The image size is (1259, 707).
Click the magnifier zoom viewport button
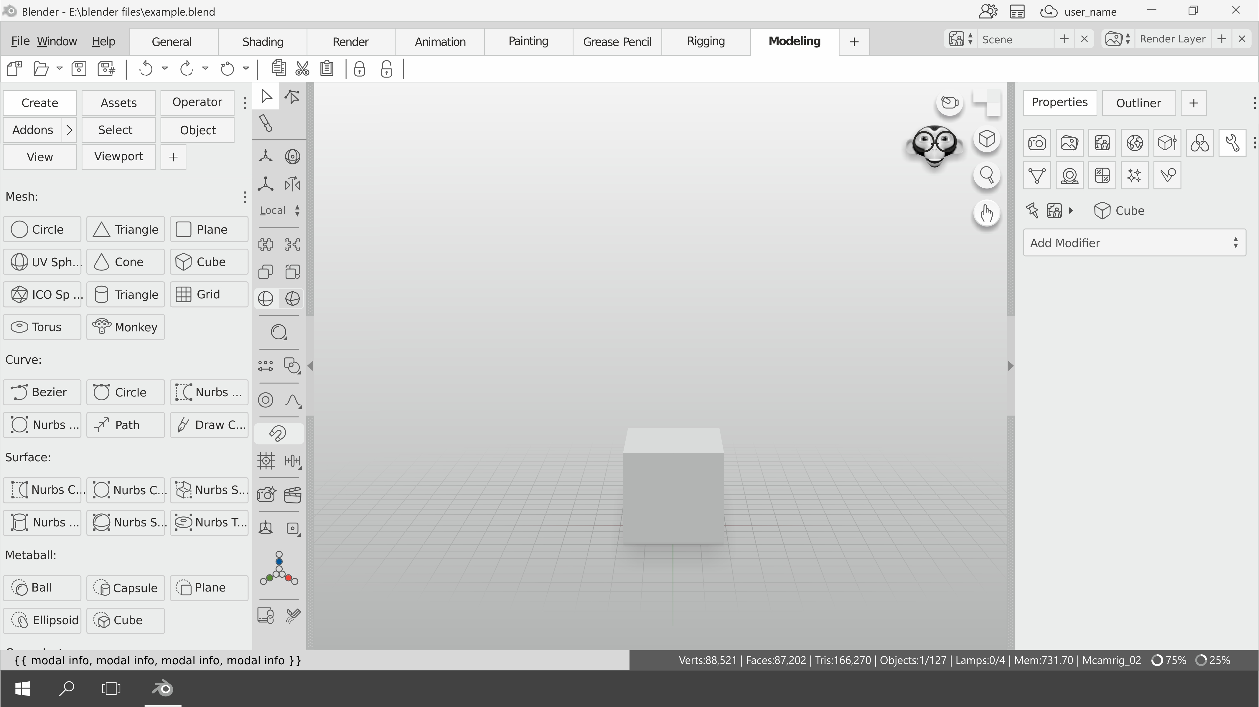pyautogui.click(x=987, y=175)
